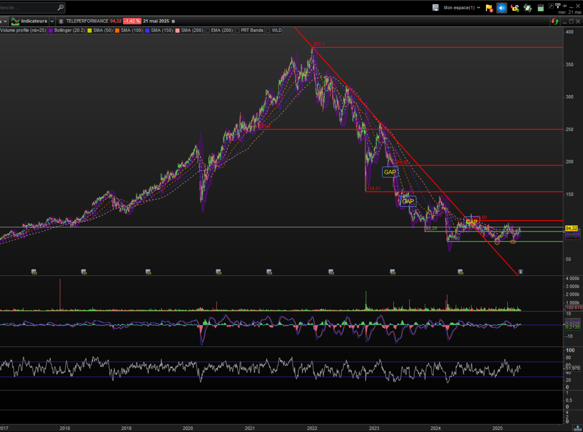Click the TELEPERFORMANCE instrument name
583x432 pixels.
87,21
